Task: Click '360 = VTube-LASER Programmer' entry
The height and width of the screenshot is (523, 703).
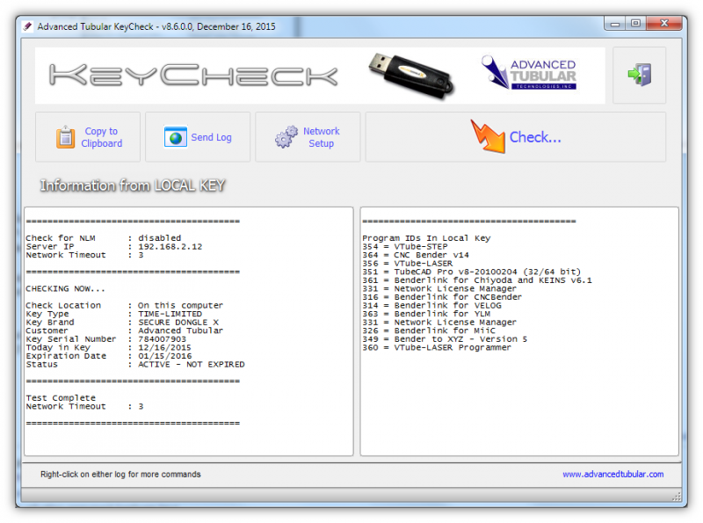Action: click(437, 347)
